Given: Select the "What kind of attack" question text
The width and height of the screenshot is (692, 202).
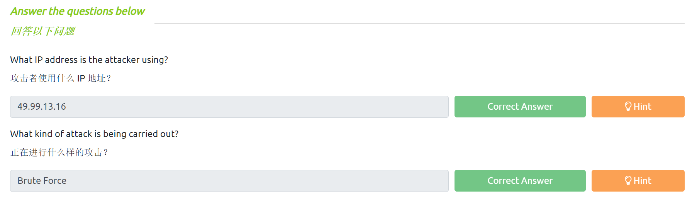Looking at the screenshot, I should point(94,134).
